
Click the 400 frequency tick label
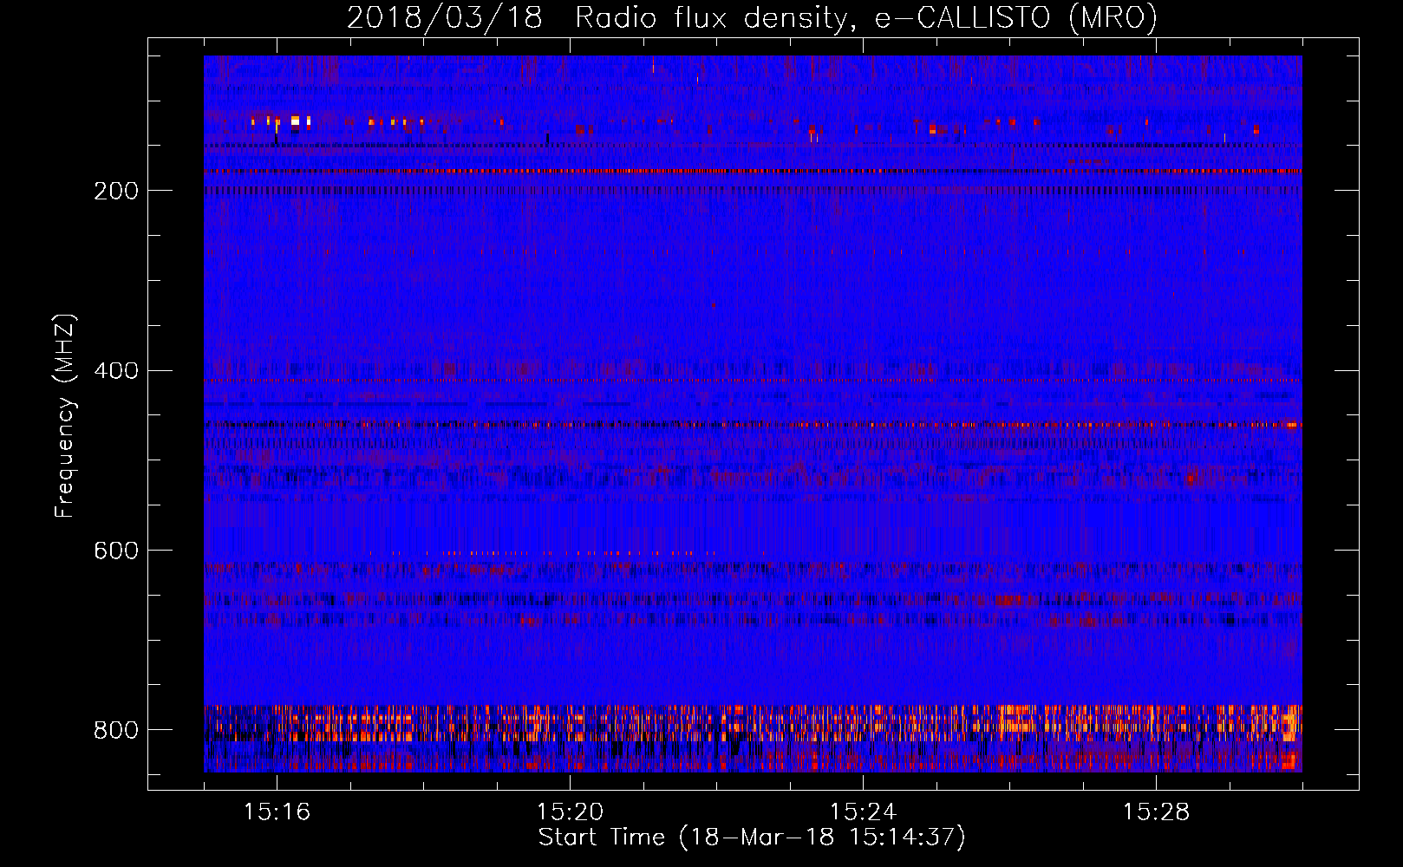click(x=116, y=371)
